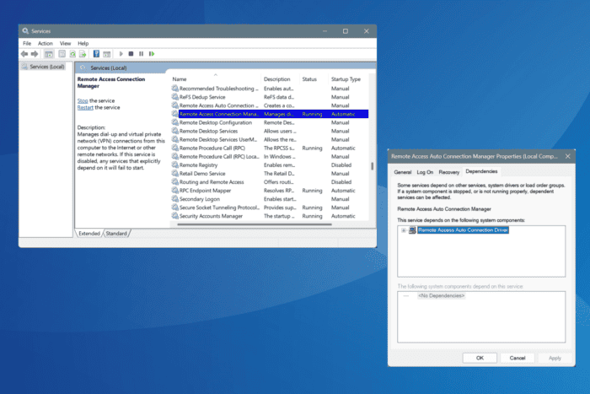Viewport: 590px width, 394px height.
Task: Click Disabled startup type for Remote Registry
Action: pyautogui.click(x=341, y=165)
